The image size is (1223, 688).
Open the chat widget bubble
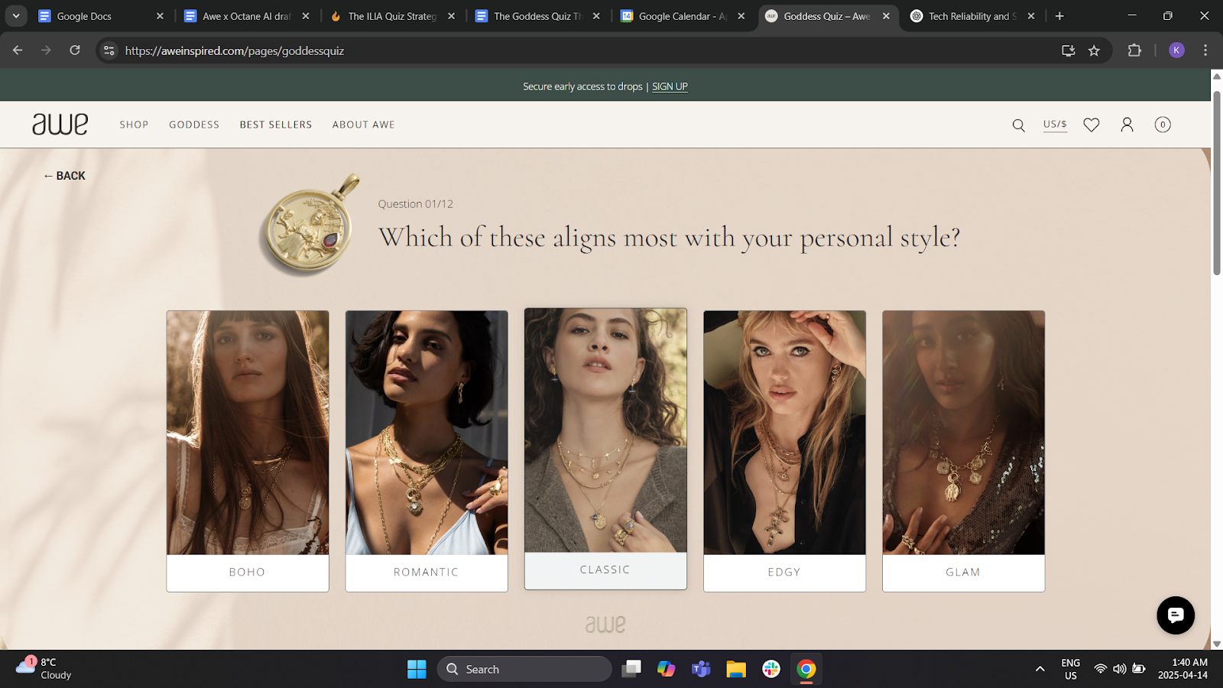pos(1175,615)
